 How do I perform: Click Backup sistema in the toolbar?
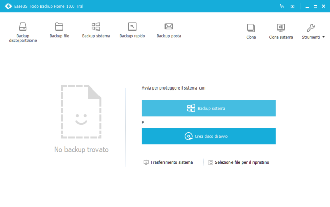(96, 27)
